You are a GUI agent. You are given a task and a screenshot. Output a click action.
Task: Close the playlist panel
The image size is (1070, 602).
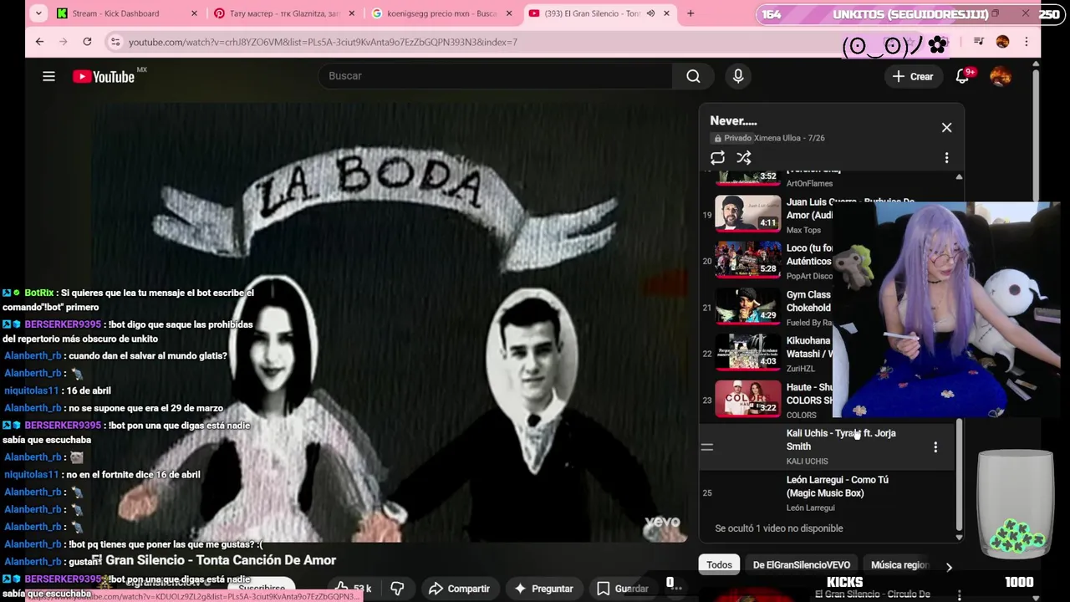pos(946,127)
